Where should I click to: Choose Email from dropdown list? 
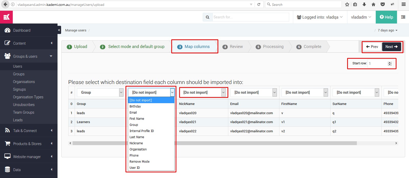coord(151,112)
